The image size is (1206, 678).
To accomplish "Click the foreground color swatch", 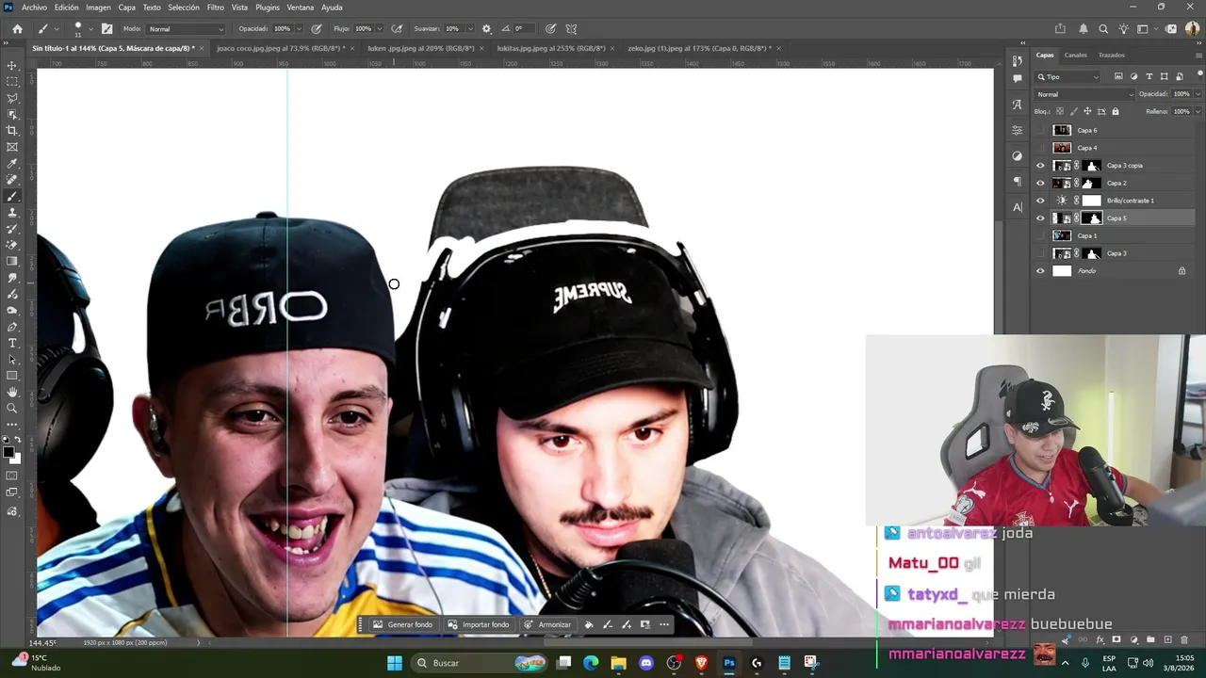I will coord(9,453).
